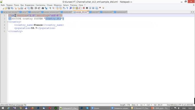The image size is (195, 110).
Task: Select the line 2 number in the margin
Action: click(x=4, y=19)
